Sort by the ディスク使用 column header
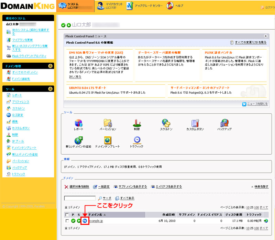This screenshot has height=240, width=275. point(234,215)
